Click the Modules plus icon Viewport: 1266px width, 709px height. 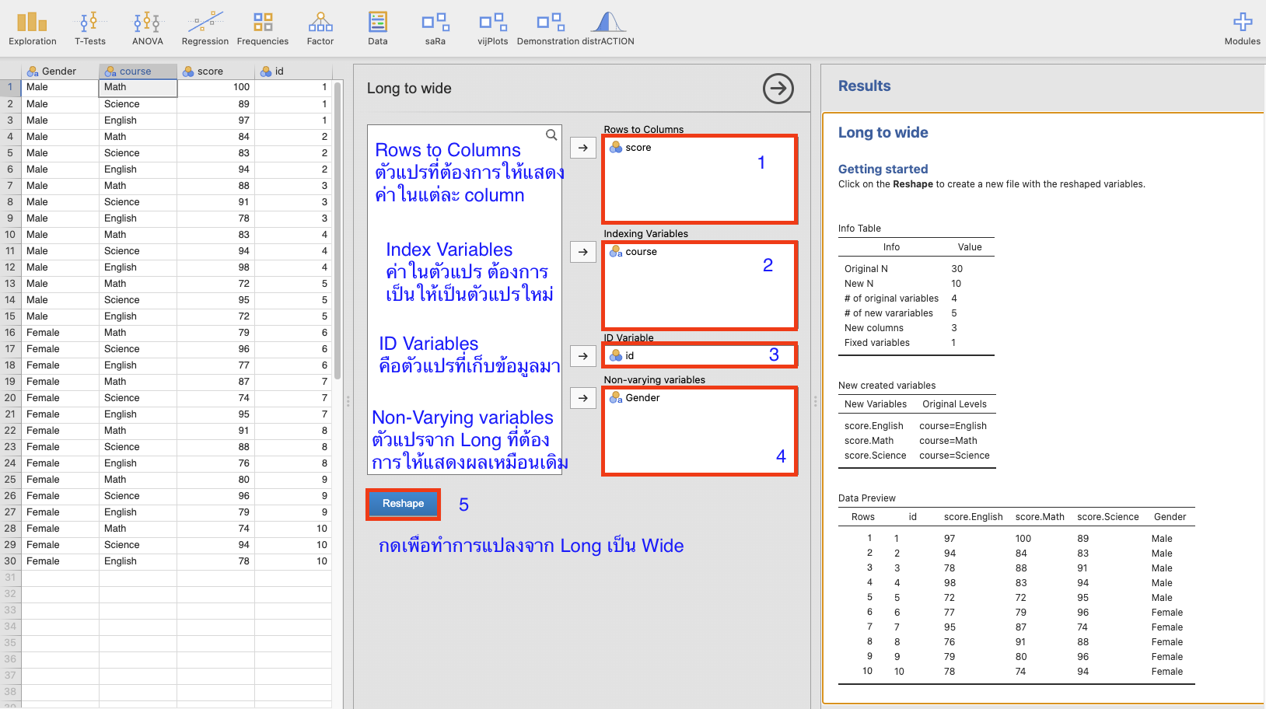pyautogui.click(x=1242, y=29)
